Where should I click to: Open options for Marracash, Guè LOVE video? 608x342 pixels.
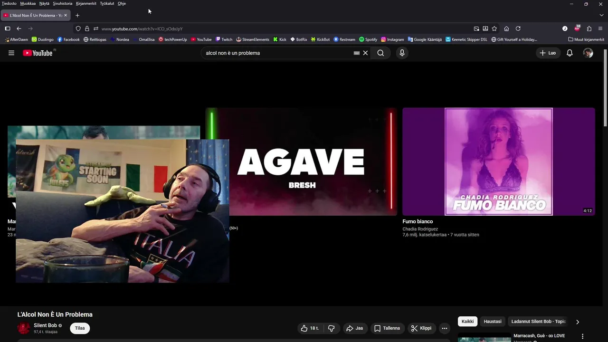pyautogui.click(x=583, y=336)
